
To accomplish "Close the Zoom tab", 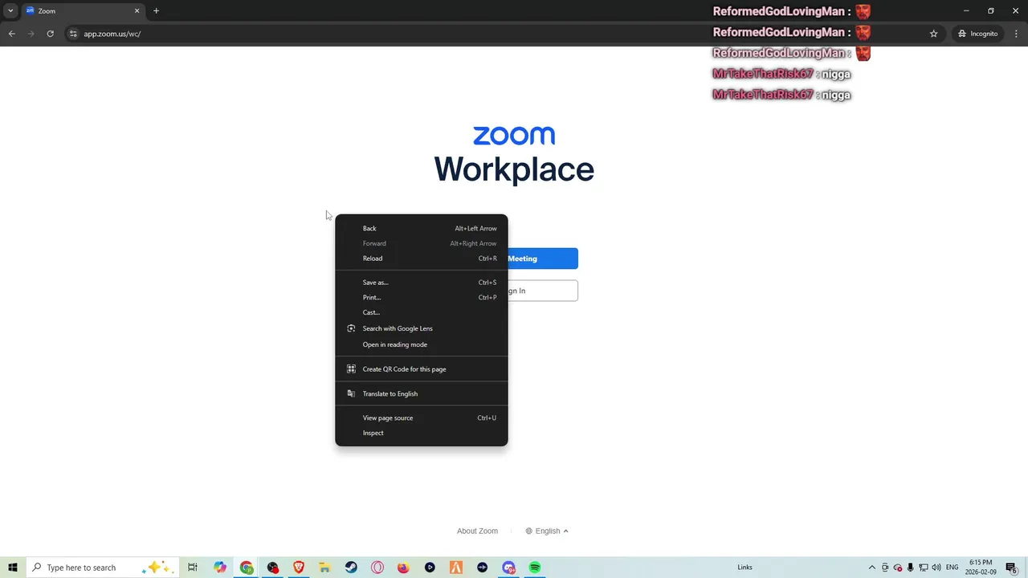I will coord(137,11).
